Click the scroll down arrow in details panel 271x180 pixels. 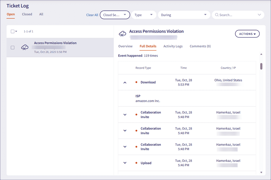pos(261,172)
